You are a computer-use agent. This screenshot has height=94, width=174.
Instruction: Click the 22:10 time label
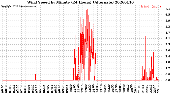pos(147,89)
